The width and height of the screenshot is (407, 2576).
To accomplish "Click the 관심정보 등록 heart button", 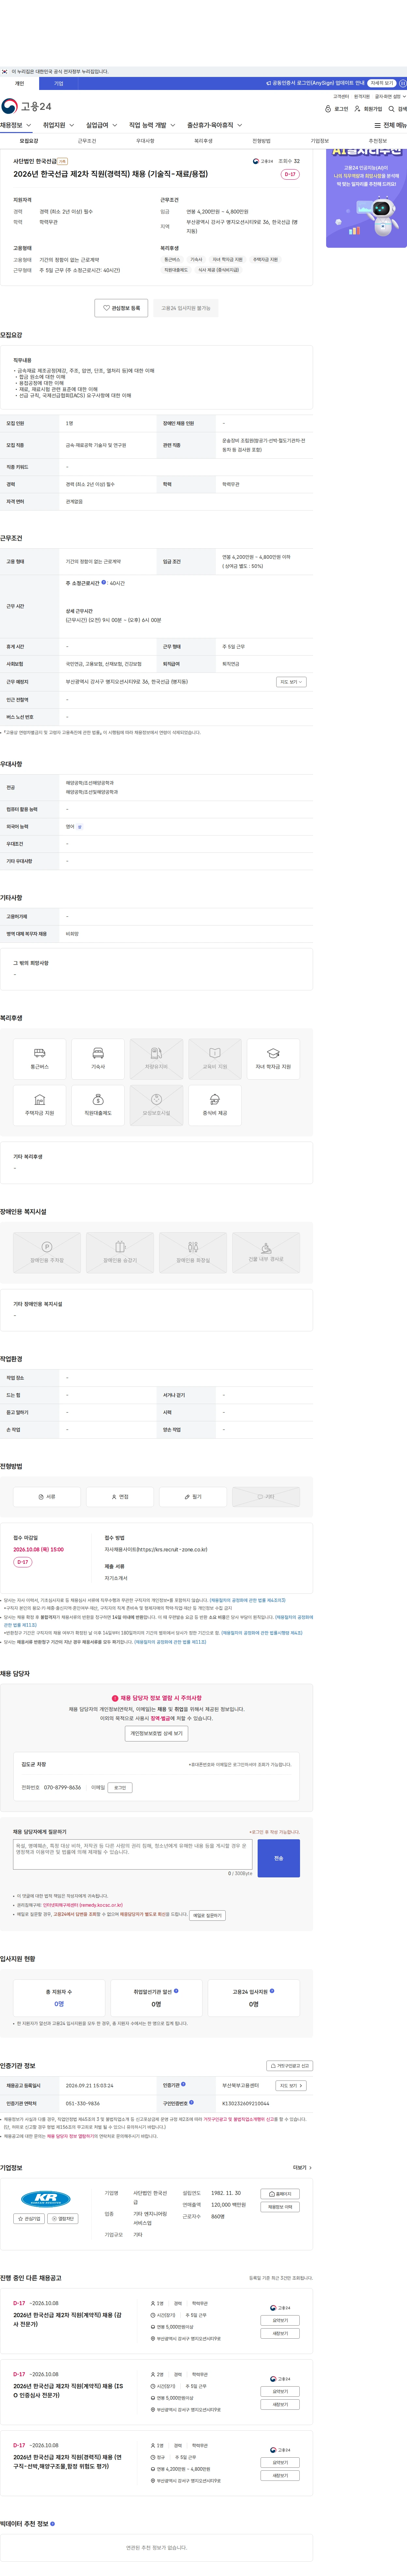I will (121, 308).
